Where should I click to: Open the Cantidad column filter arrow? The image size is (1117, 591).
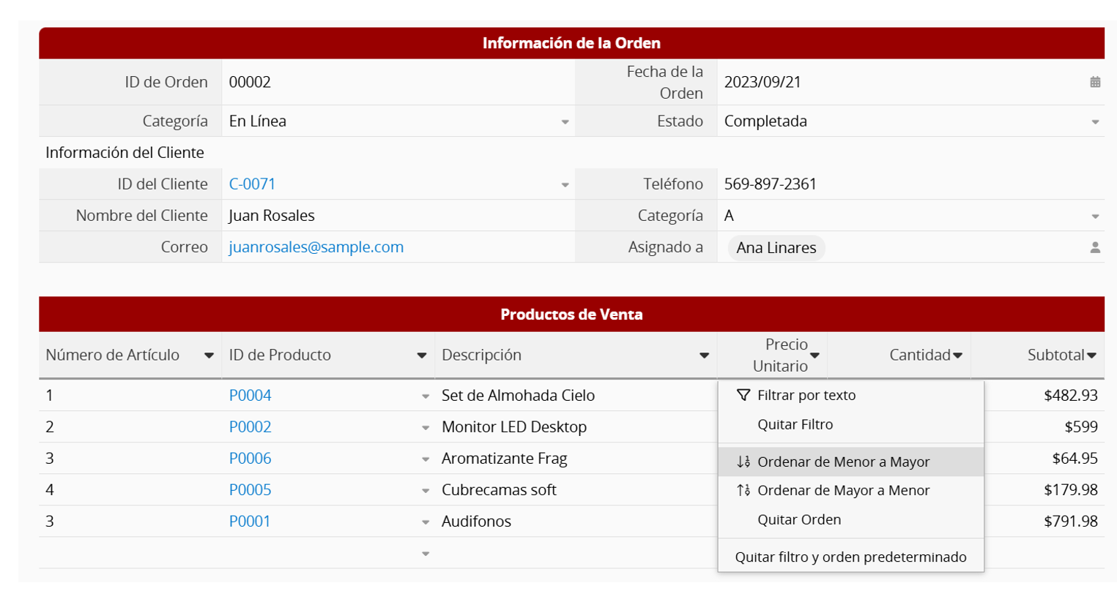point(957,355)
